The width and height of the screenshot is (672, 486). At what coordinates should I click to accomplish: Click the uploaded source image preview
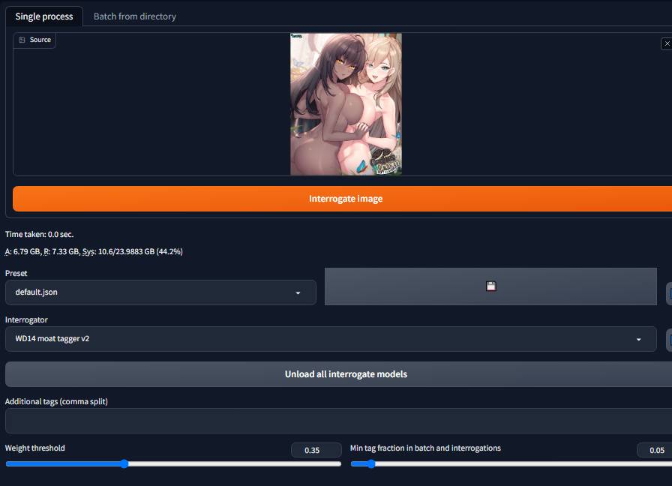(346, 103)
